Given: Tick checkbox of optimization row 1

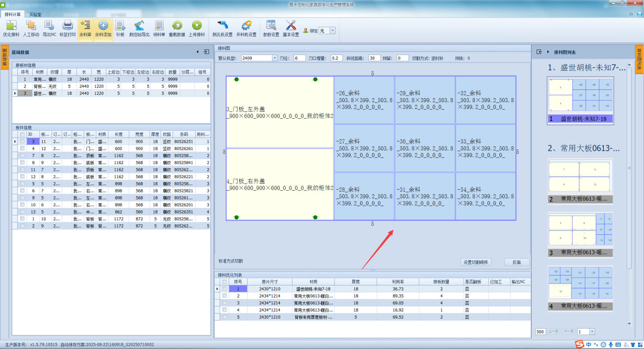Looking at the screenshot, I should point(225,289).
